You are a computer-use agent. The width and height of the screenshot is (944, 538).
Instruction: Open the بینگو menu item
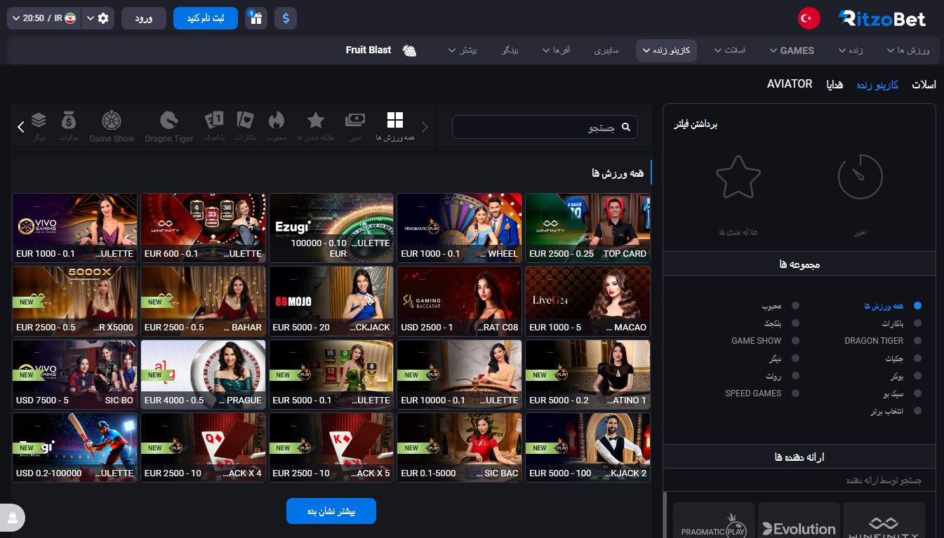(509, 51)
